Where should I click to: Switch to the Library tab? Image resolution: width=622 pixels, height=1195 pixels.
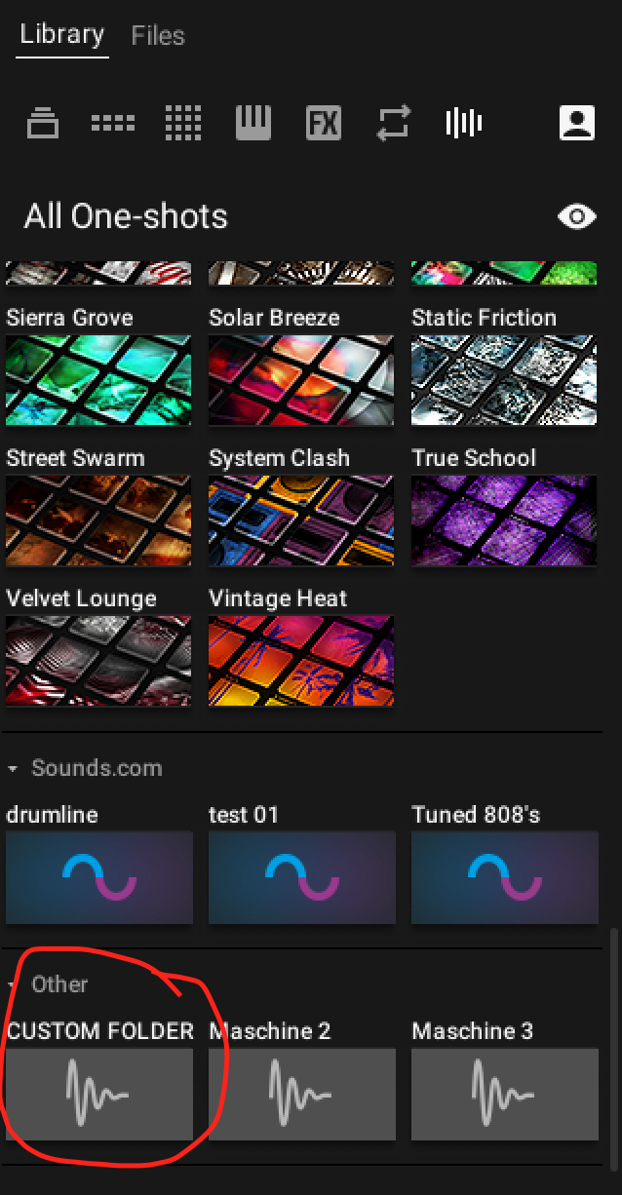(x=62, y=35)
